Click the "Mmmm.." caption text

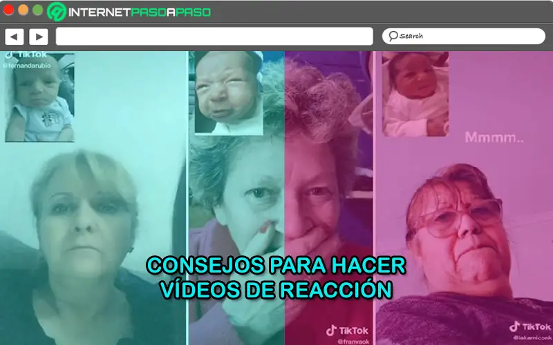coord(494,137)
